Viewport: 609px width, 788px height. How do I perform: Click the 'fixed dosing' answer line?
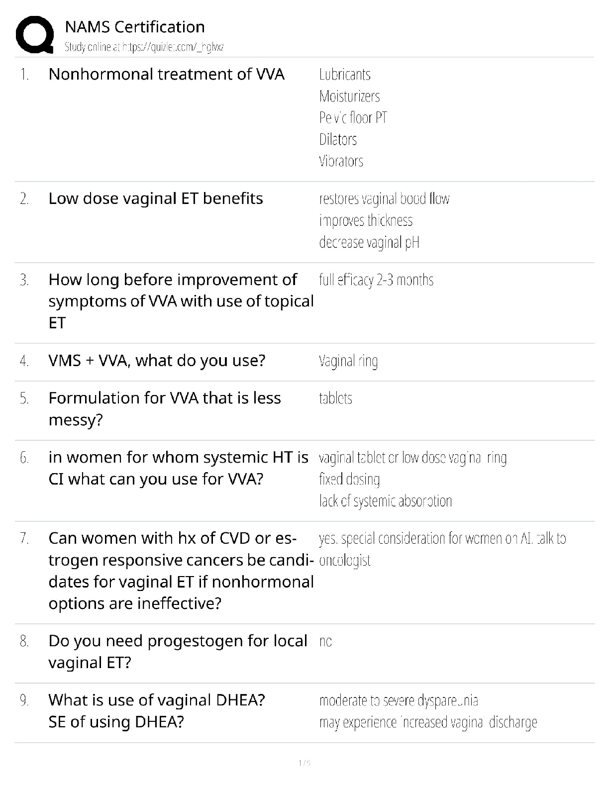coord(349,480)
